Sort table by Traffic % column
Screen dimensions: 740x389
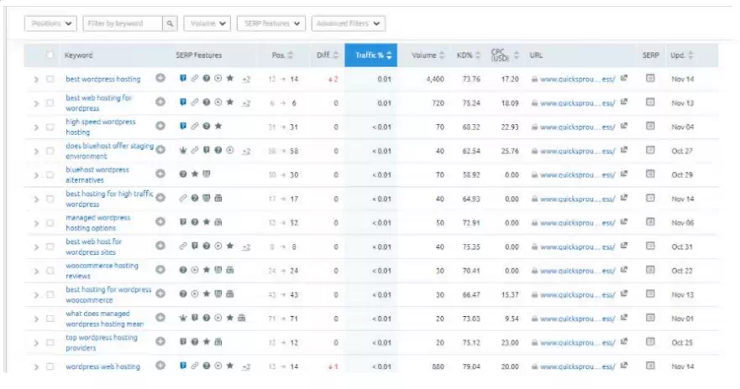click(x=370, y=55)
